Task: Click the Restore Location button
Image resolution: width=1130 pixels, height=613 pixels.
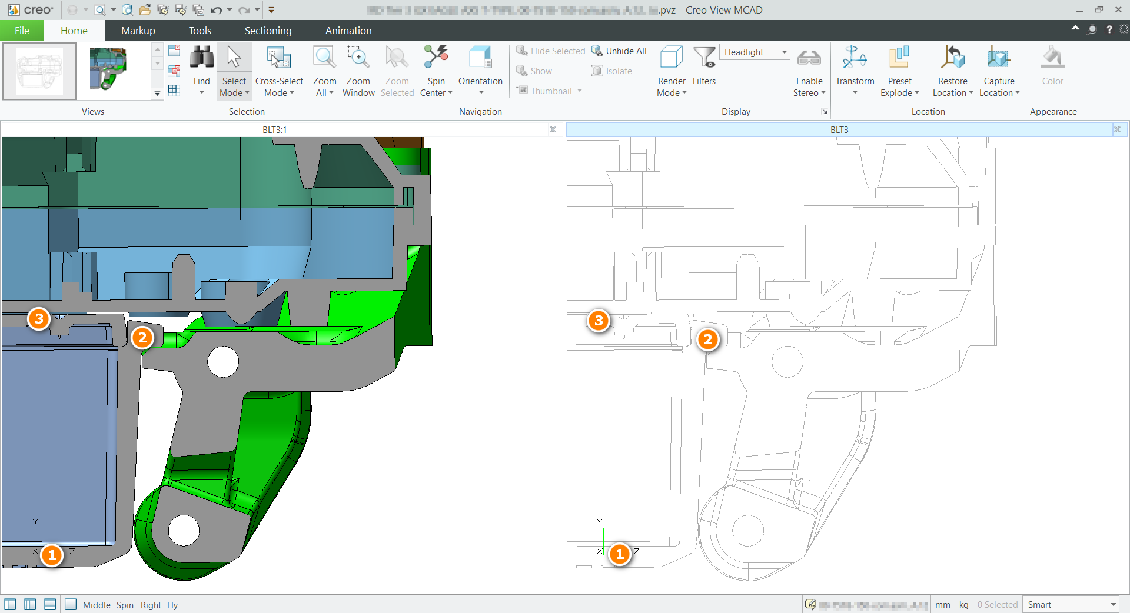Action: coord(952,71)
